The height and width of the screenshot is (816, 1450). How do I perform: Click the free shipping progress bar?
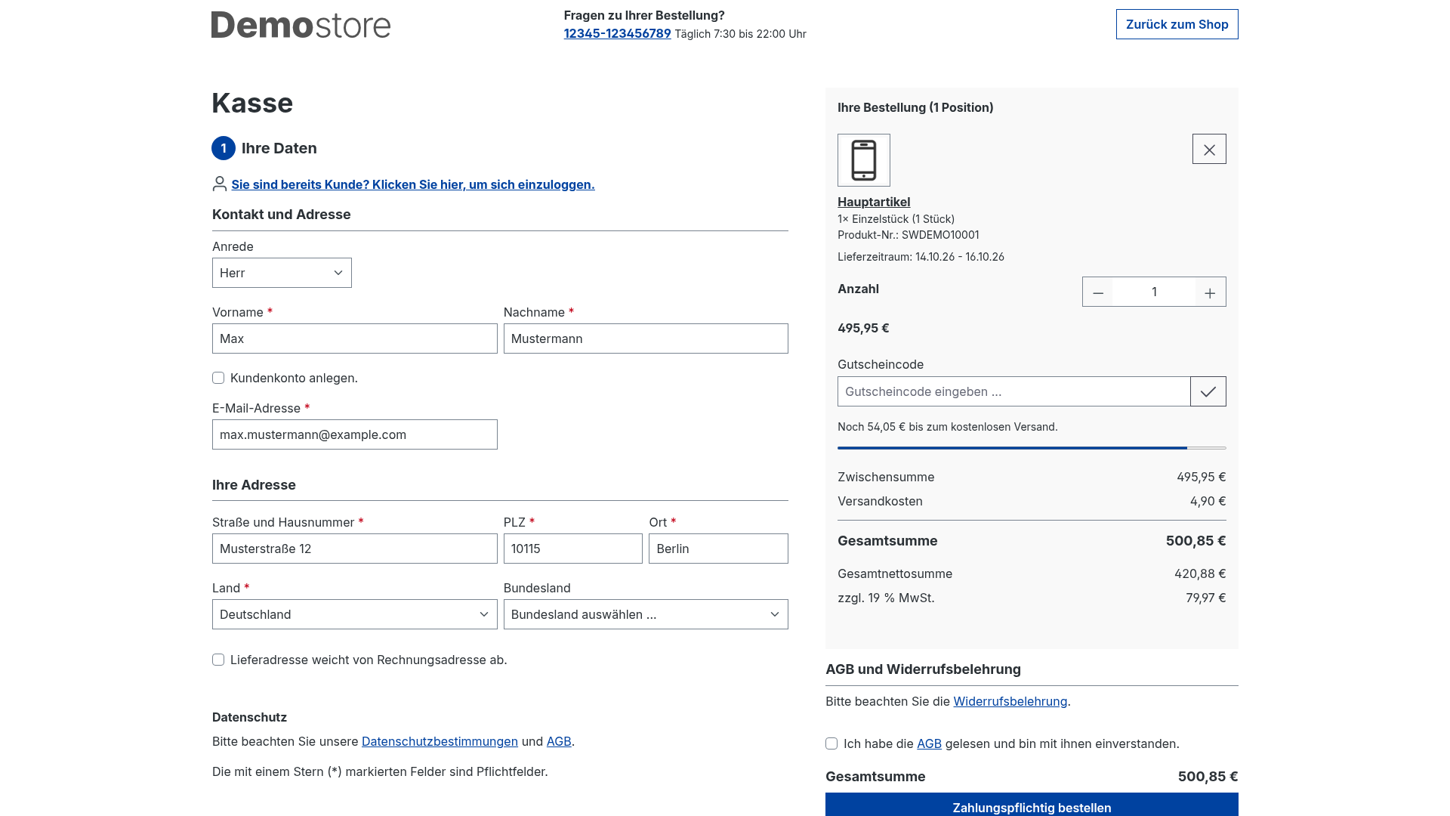click(1032, 448)
